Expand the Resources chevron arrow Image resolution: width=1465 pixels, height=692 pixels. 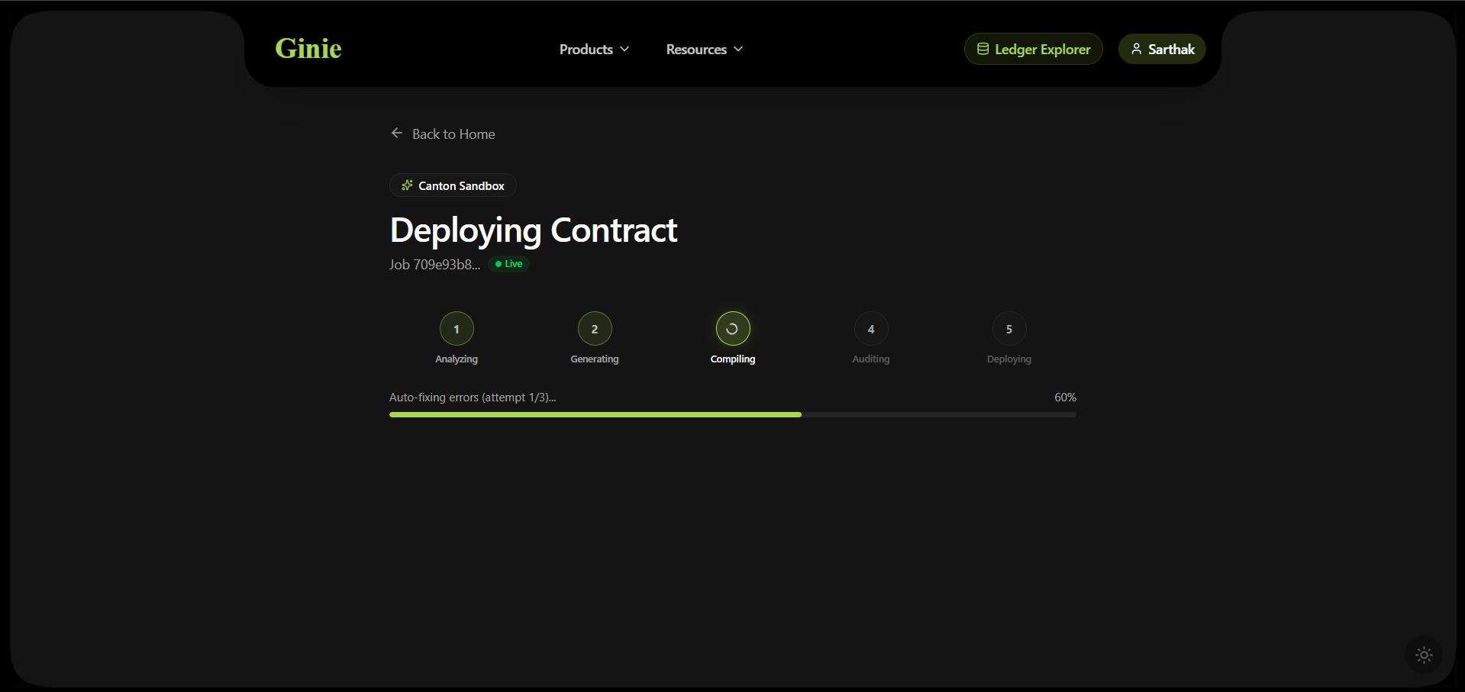(x=738, y=49)
